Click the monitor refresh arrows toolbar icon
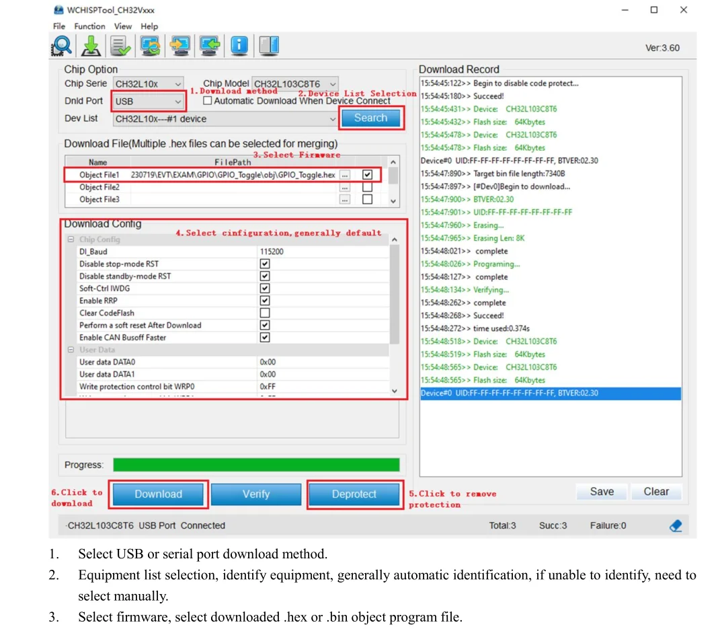 coord(151,46)
